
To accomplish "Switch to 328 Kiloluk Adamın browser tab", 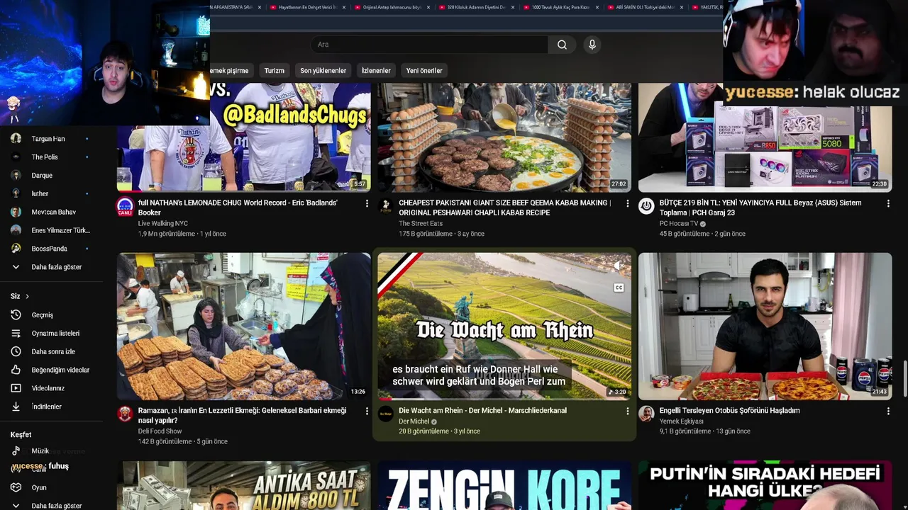I will [476, 7].
